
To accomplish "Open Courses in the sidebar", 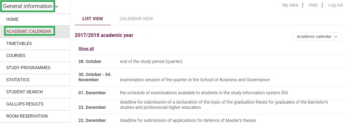I will click(35, 56).
